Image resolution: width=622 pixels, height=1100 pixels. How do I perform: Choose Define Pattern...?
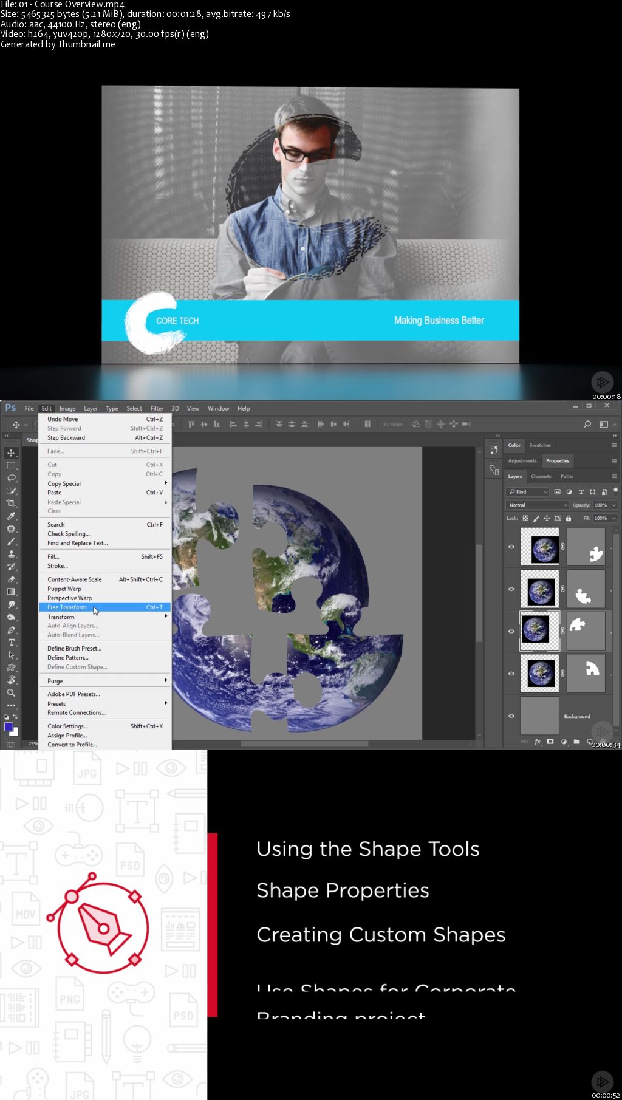(104, 658)
